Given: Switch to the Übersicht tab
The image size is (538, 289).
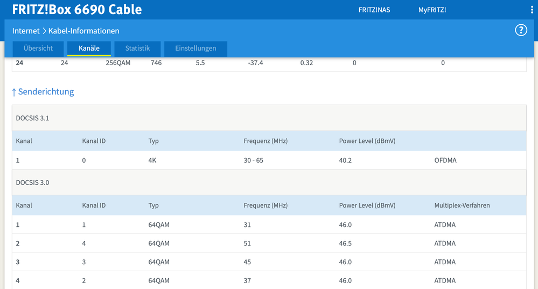Looking at the screenshot, I should click(x=38, y=49).
